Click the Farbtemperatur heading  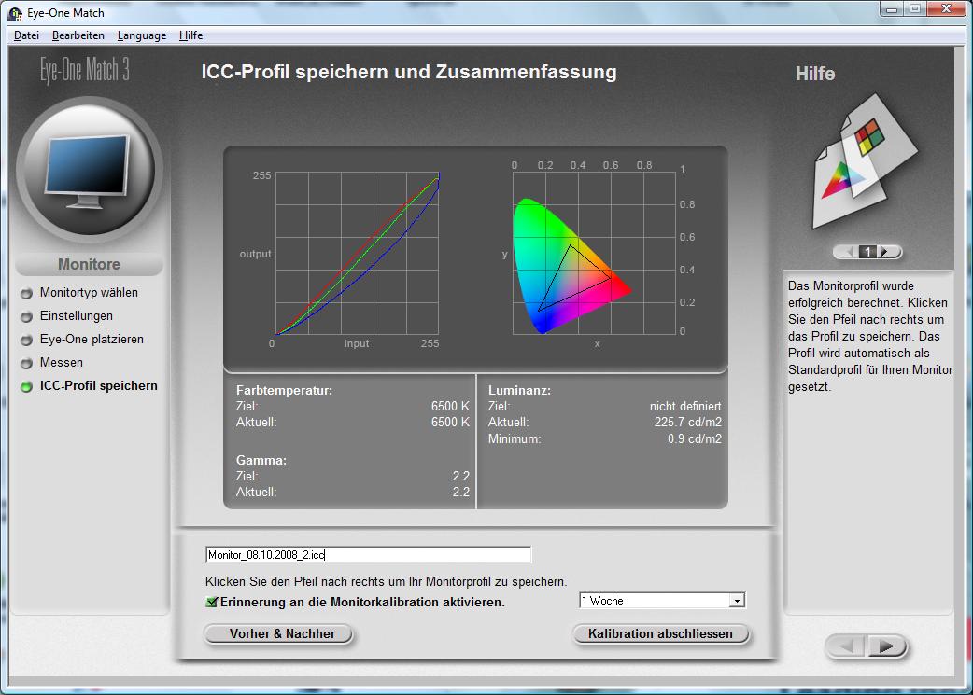[284, 391]
